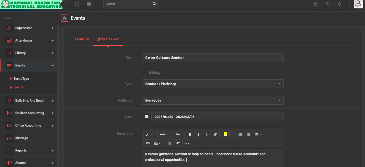Click the home icon beside Events heading
Screen dimensions: 365x167
pyautogui.click(x=65, y=18)
